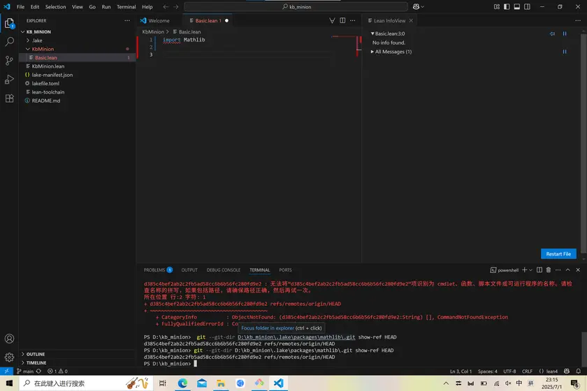Kill the terminal with trash icon
The width and height of the screenshot is (587, 391).
click(548, 270)
